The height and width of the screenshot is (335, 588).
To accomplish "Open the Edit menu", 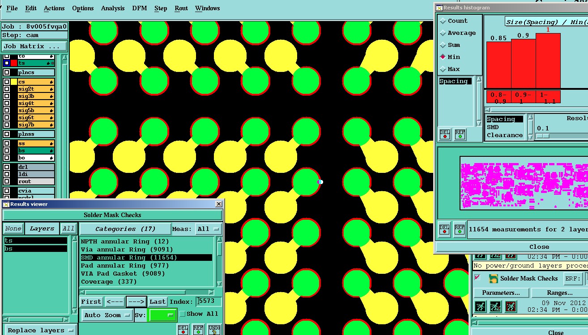I will [31, 8].
